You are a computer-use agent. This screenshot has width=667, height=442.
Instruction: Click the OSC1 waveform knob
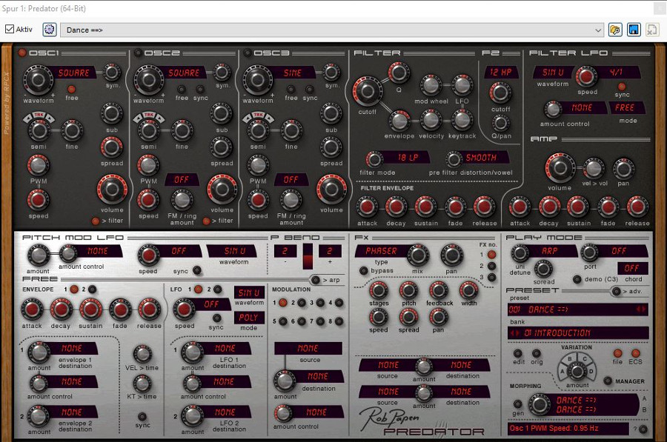(x=38, y=80)
